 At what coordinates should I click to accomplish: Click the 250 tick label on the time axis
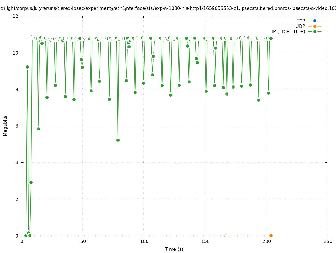327,241
